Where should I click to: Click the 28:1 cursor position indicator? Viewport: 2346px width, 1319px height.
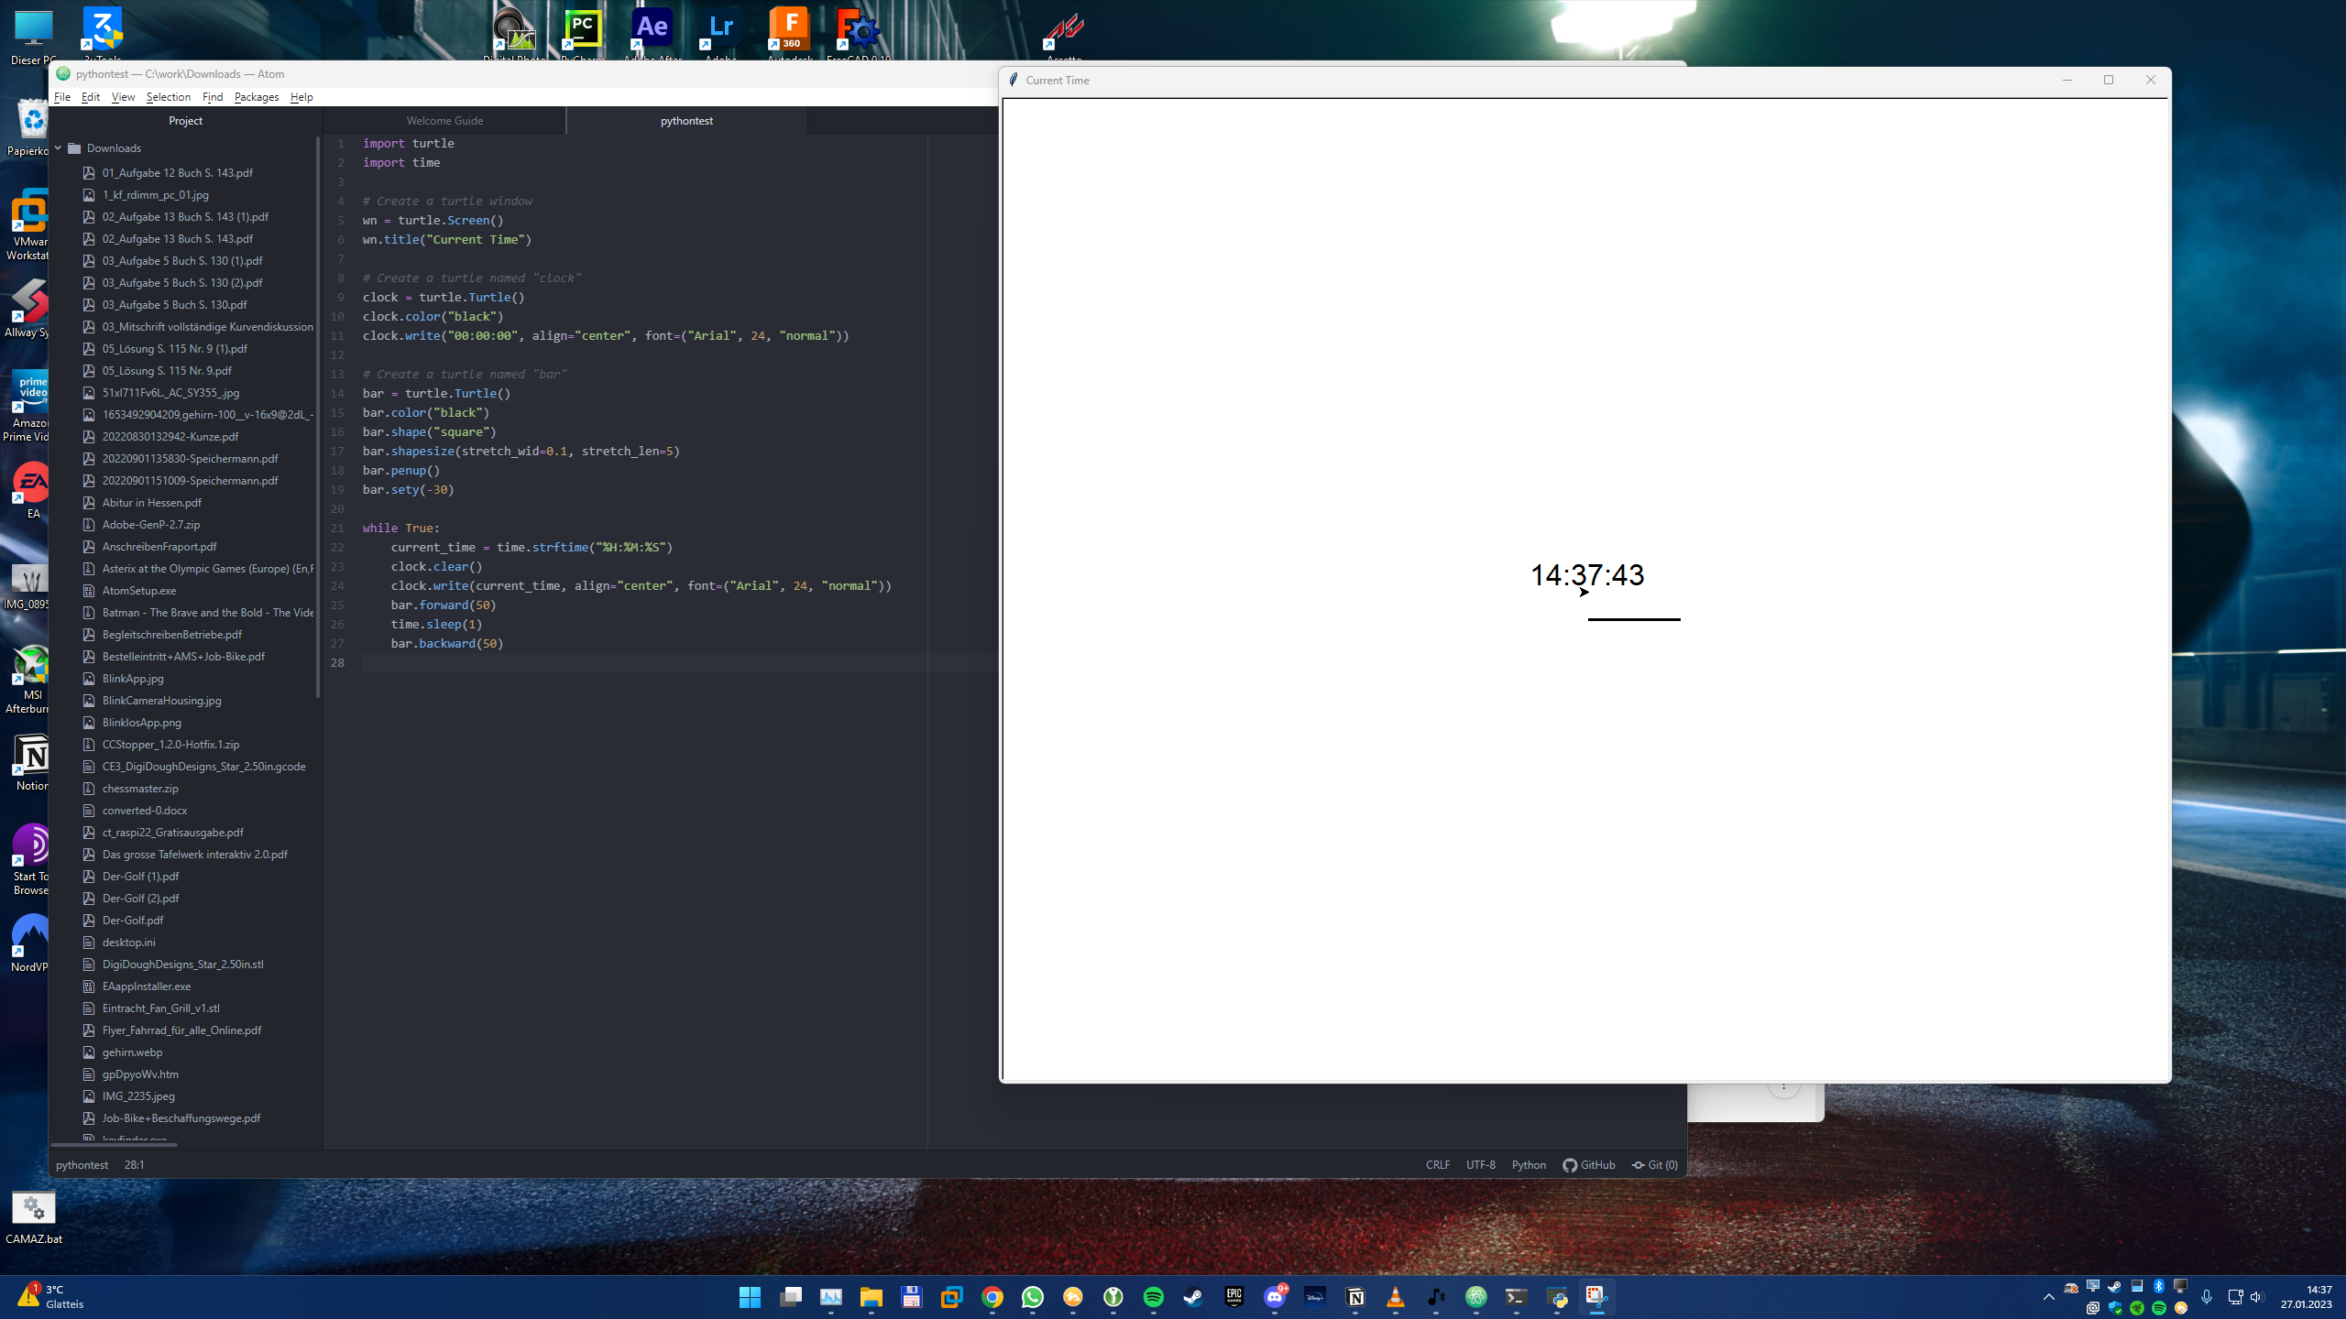[134, 1165]
